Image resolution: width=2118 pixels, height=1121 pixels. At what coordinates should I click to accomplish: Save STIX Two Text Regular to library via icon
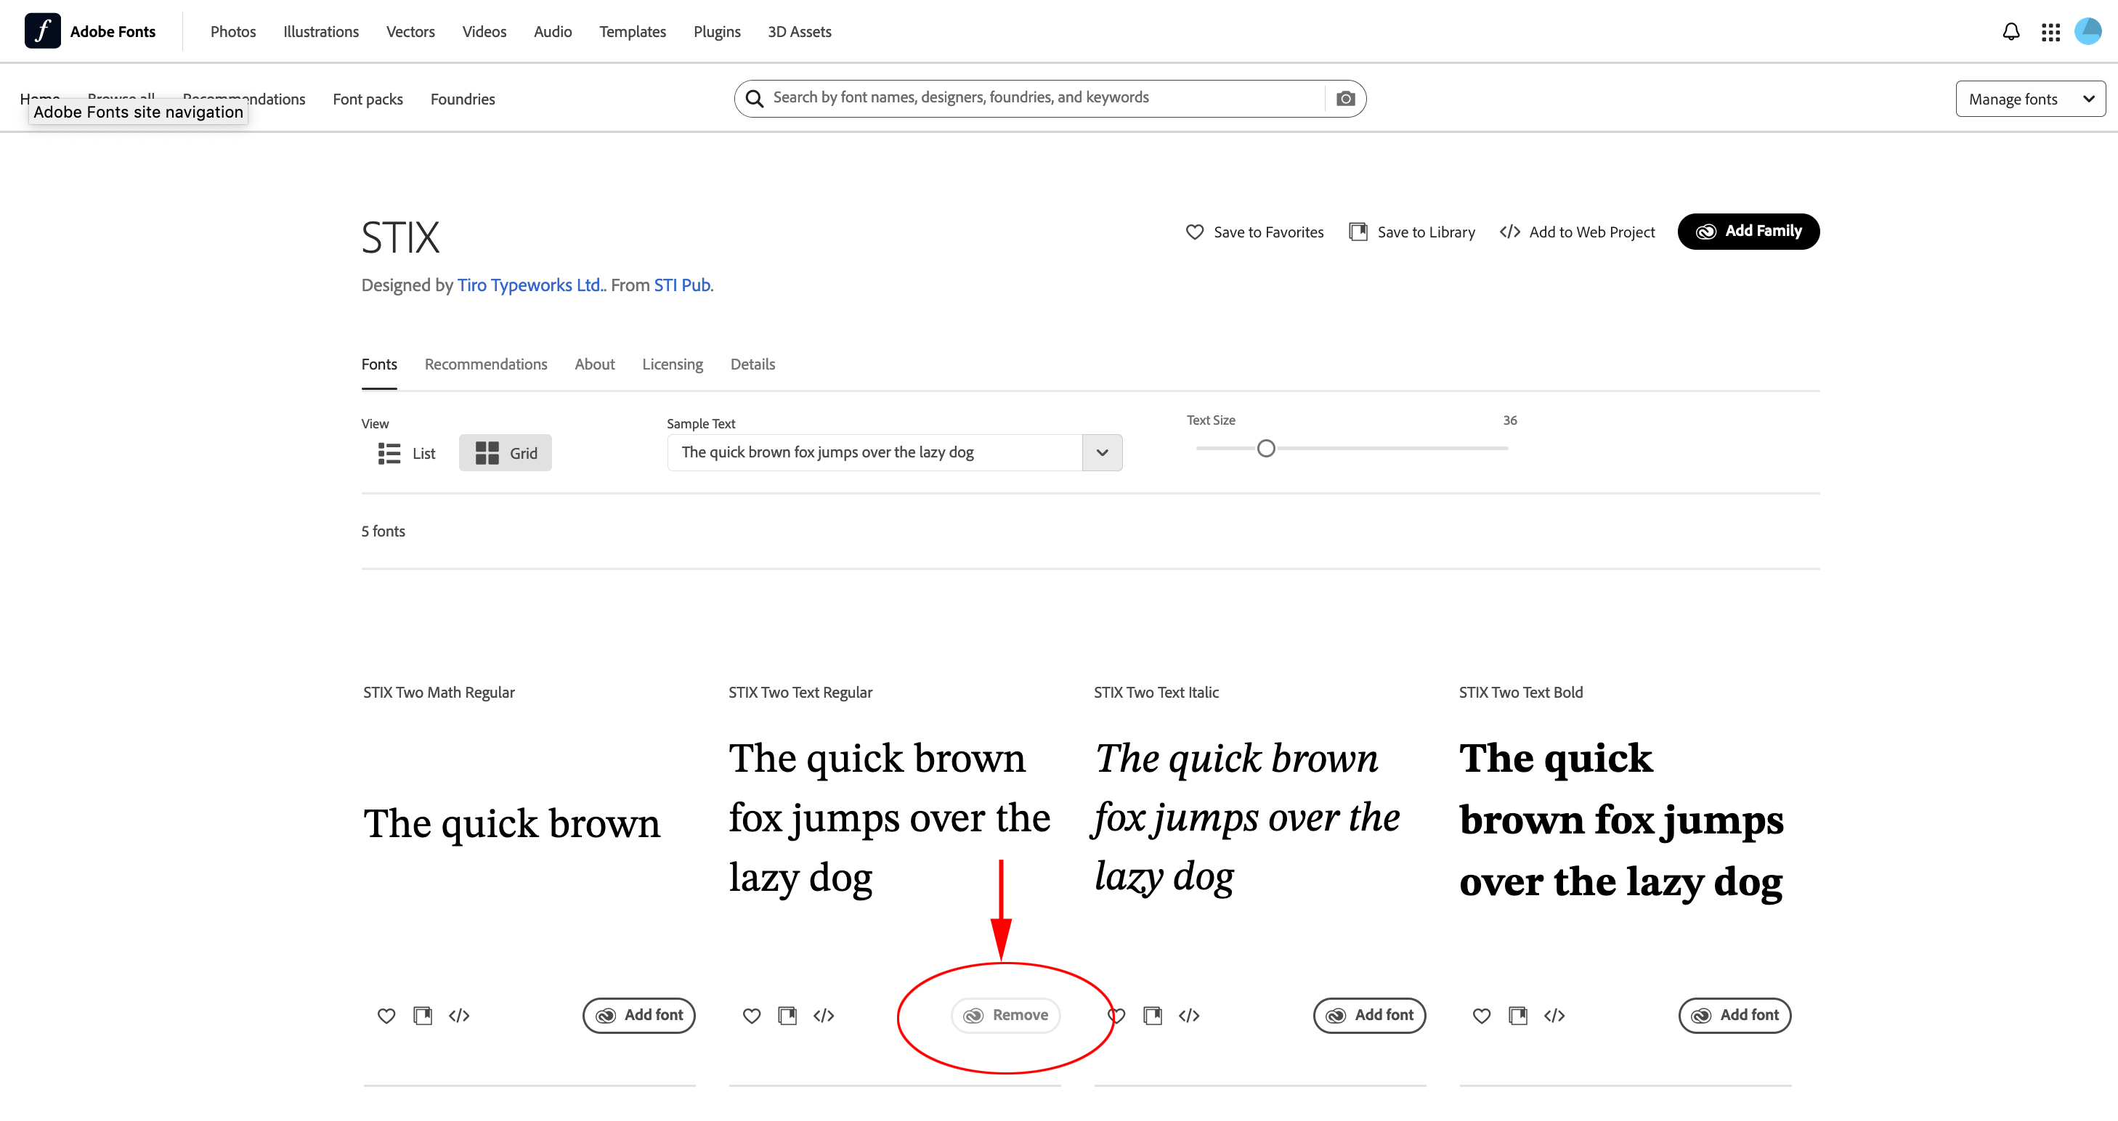[787, 1015]
